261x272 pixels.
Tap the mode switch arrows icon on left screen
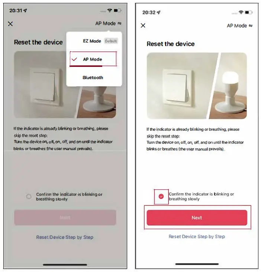point(119,23)
